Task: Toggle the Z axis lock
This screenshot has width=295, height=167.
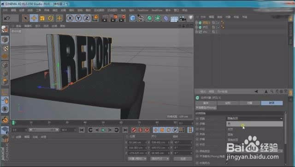Action: (x=87, y=18)
